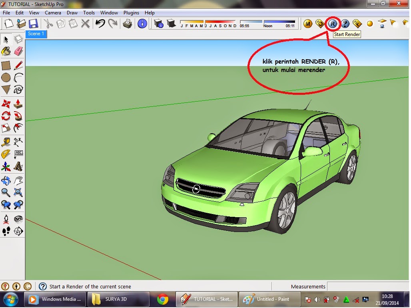The width and height of the screenshot is (411, 308).
Task: Undo the last action
Action: pos(101,23)
